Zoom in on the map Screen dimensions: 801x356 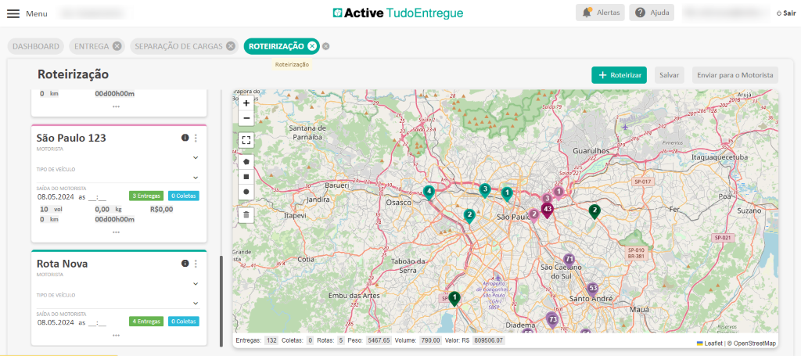(246, 103)
